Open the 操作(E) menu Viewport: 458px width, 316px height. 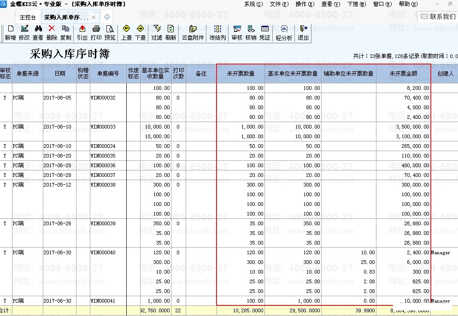305,4
